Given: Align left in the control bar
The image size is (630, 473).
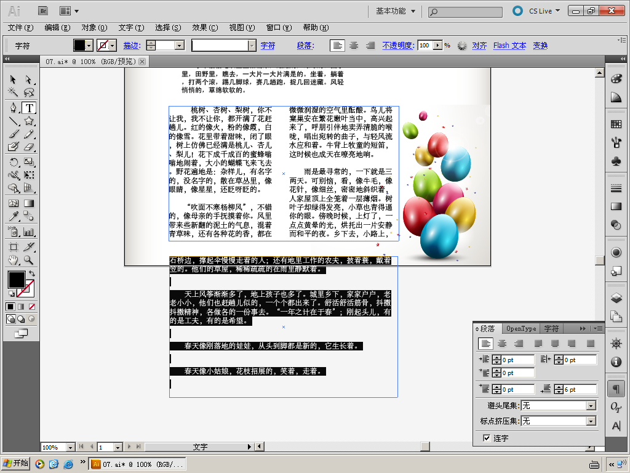Looking at the screenshot, I should (337, 46).
